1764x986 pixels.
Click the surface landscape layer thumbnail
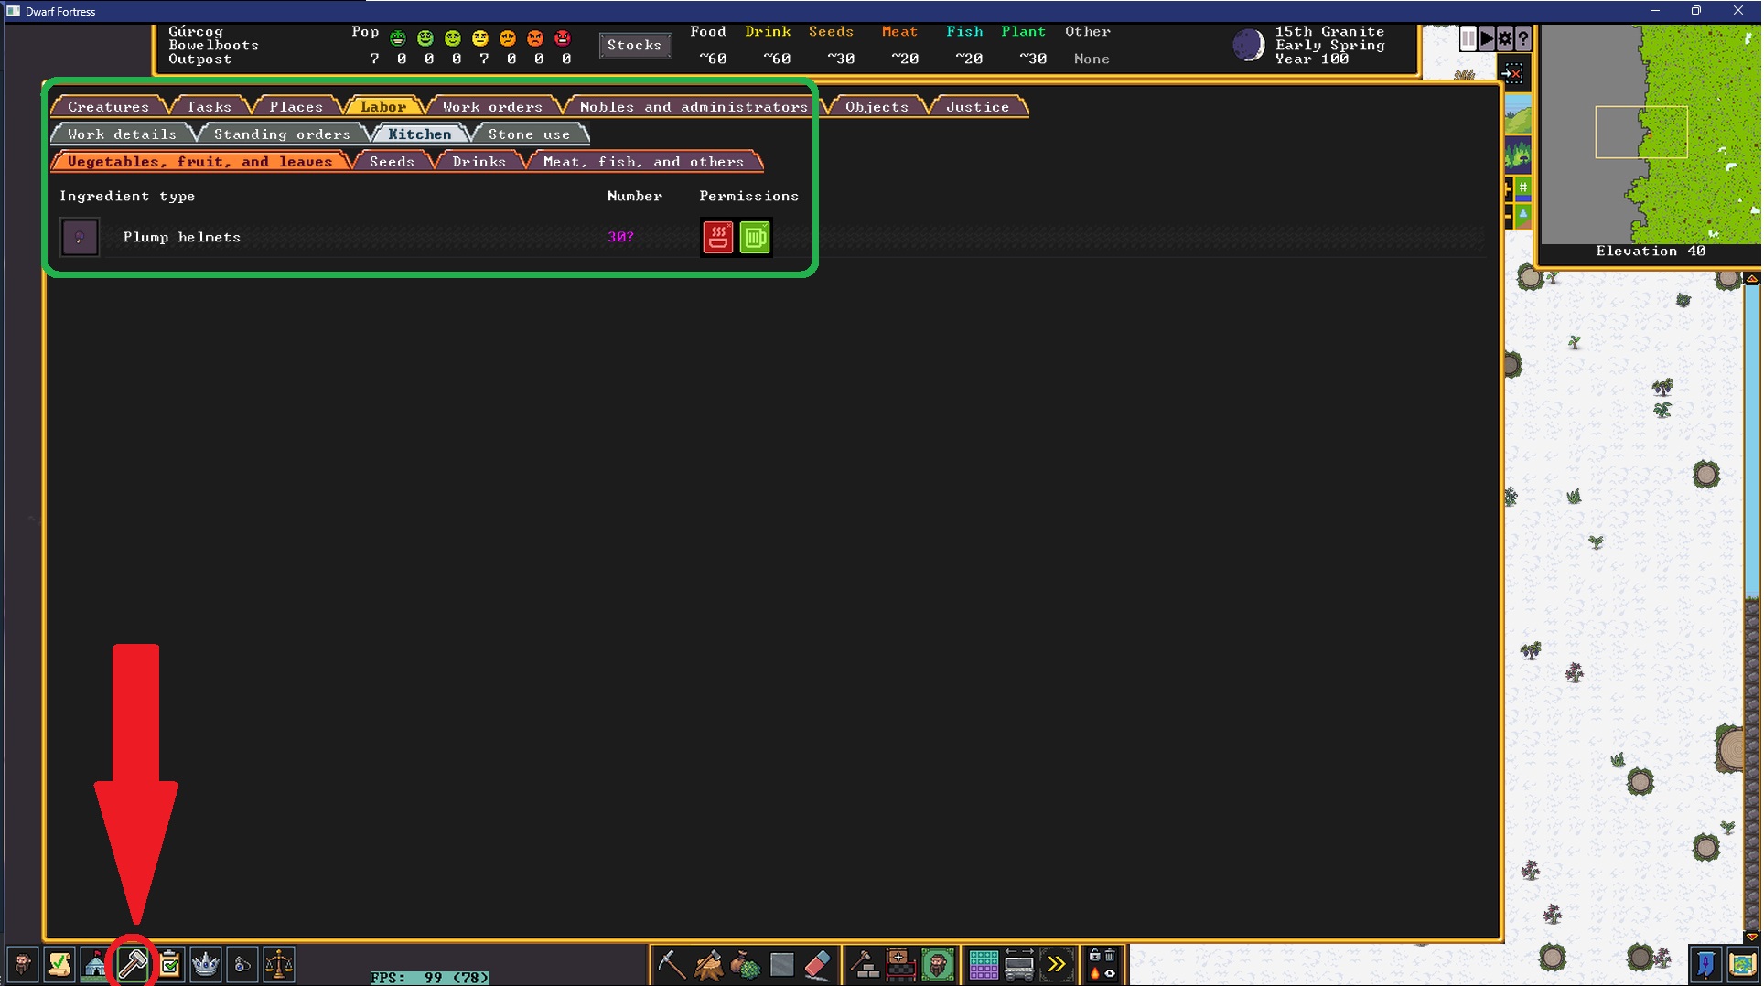1518,114
